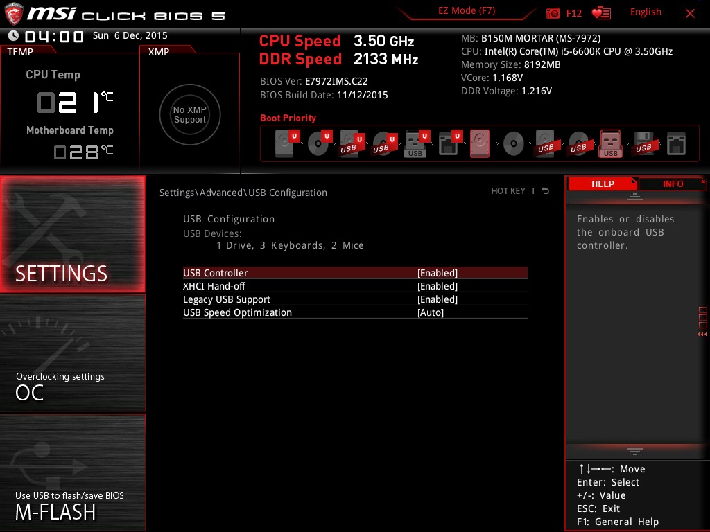
Task: Take a screenshot with the camera icon
Action: (x=553, y=13)
